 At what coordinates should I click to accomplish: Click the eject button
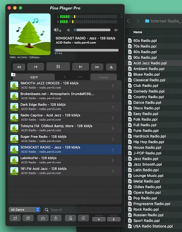[x=111, y=67]
